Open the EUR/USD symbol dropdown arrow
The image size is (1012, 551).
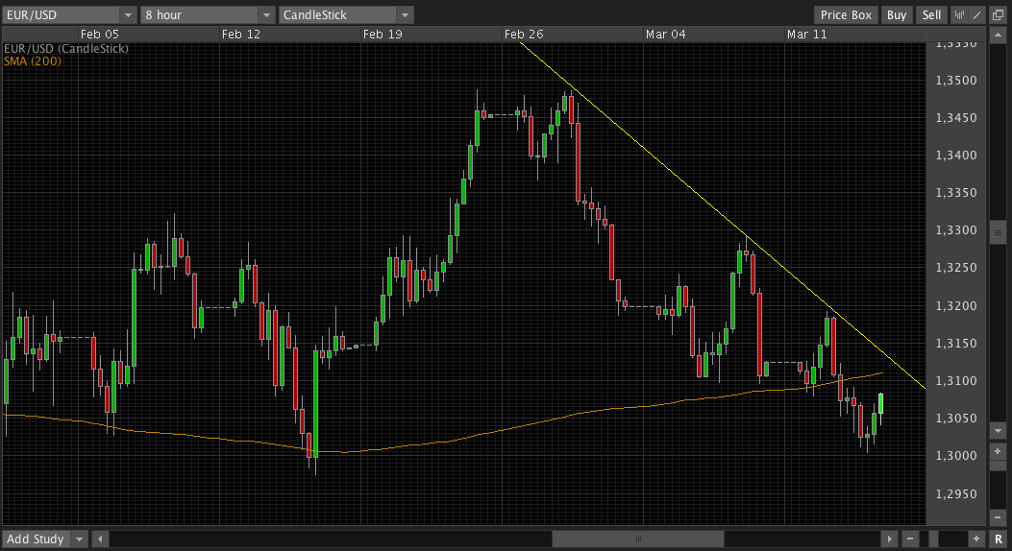[128, 14]
